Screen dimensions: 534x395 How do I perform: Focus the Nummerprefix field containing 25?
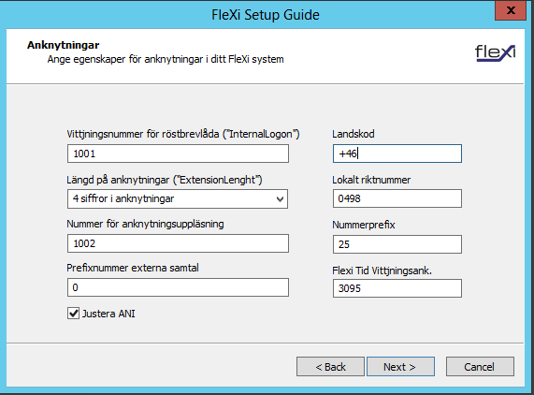[397, 244]
